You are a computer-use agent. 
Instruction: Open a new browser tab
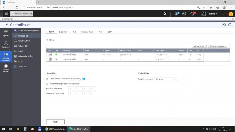point(39,2)
